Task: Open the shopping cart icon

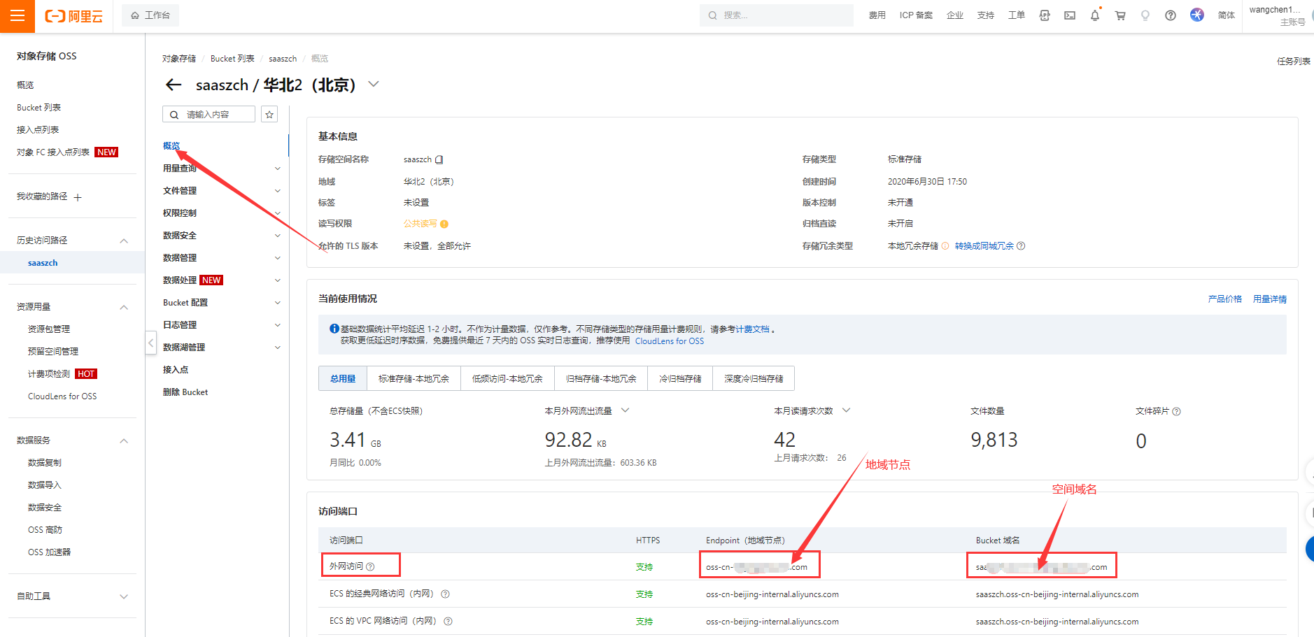Action: coord(1120,15)
